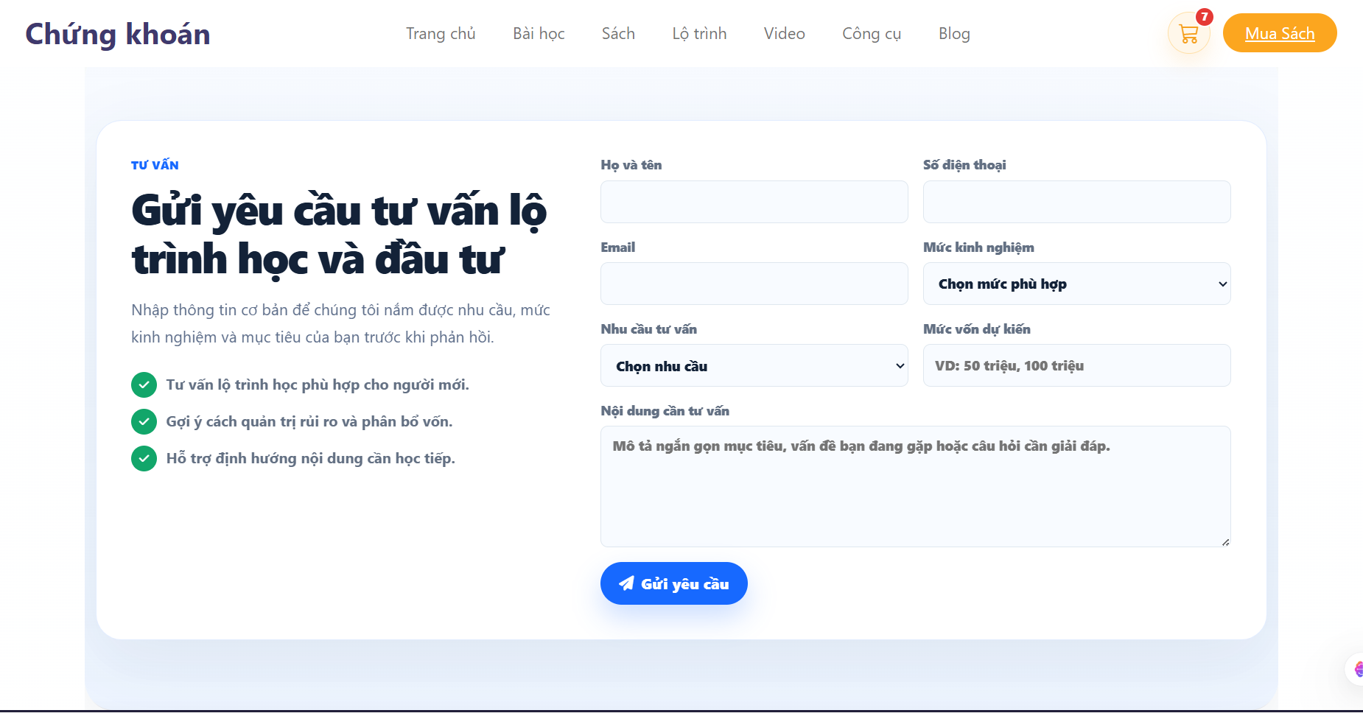Screen dimensions: 1363x713
Task: Click text 'Tư vấn lộ trình học phù hợp cho người mới.'
Action: click(x=318, y=384)
